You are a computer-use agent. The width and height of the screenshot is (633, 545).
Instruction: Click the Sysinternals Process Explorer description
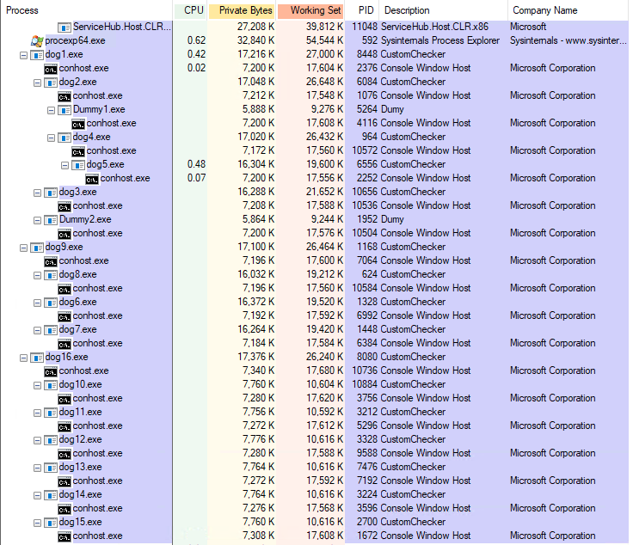tap(440, 40)
